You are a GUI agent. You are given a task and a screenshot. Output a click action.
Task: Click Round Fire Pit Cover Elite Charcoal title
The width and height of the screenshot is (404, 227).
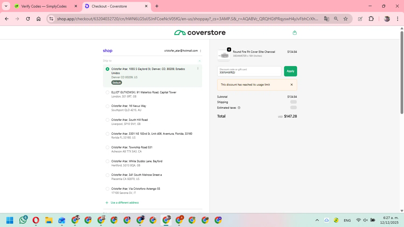254,52
